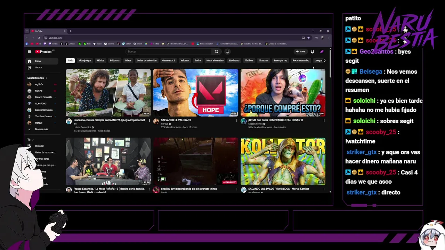Open Historial in the sidebar
This screenshot has height=250, width=445.
[x=42, y=146]
